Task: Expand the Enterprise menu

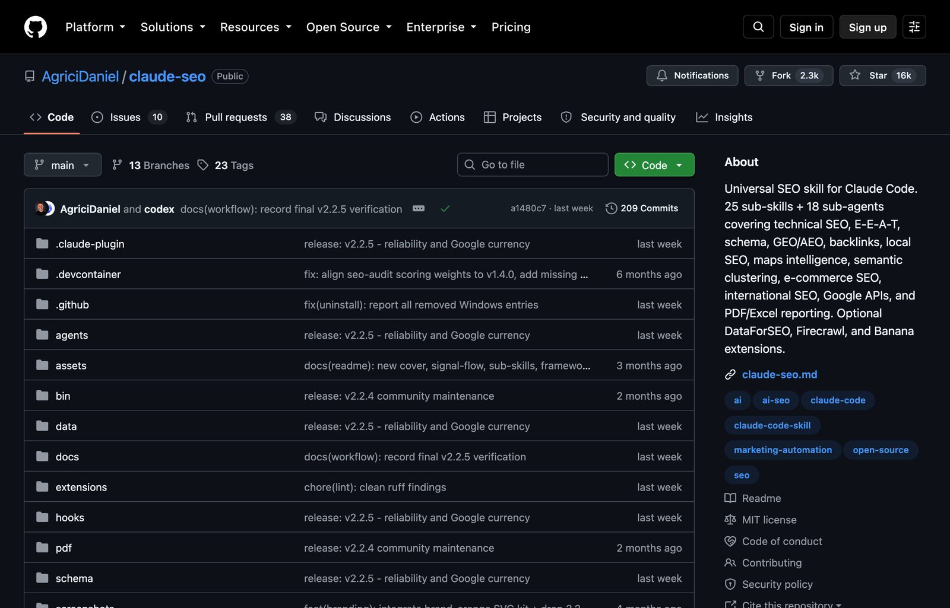Action: (442, 27)
